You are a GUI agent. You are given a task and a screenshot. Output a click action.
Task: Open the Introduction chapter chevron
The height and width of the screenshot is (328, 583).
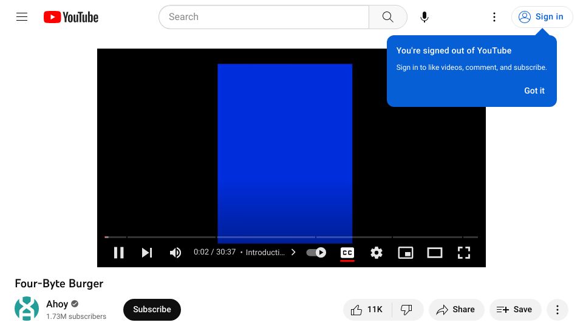293,252
